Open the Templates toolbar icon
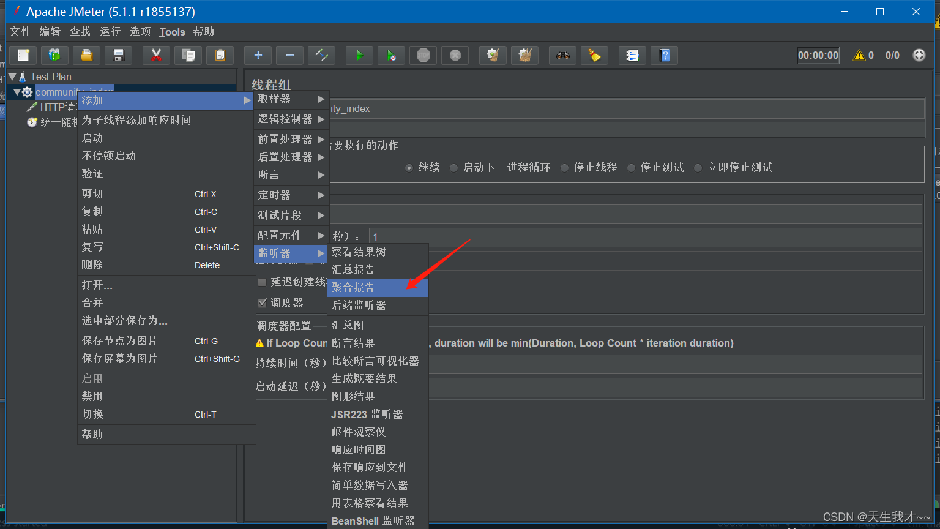 55,55
